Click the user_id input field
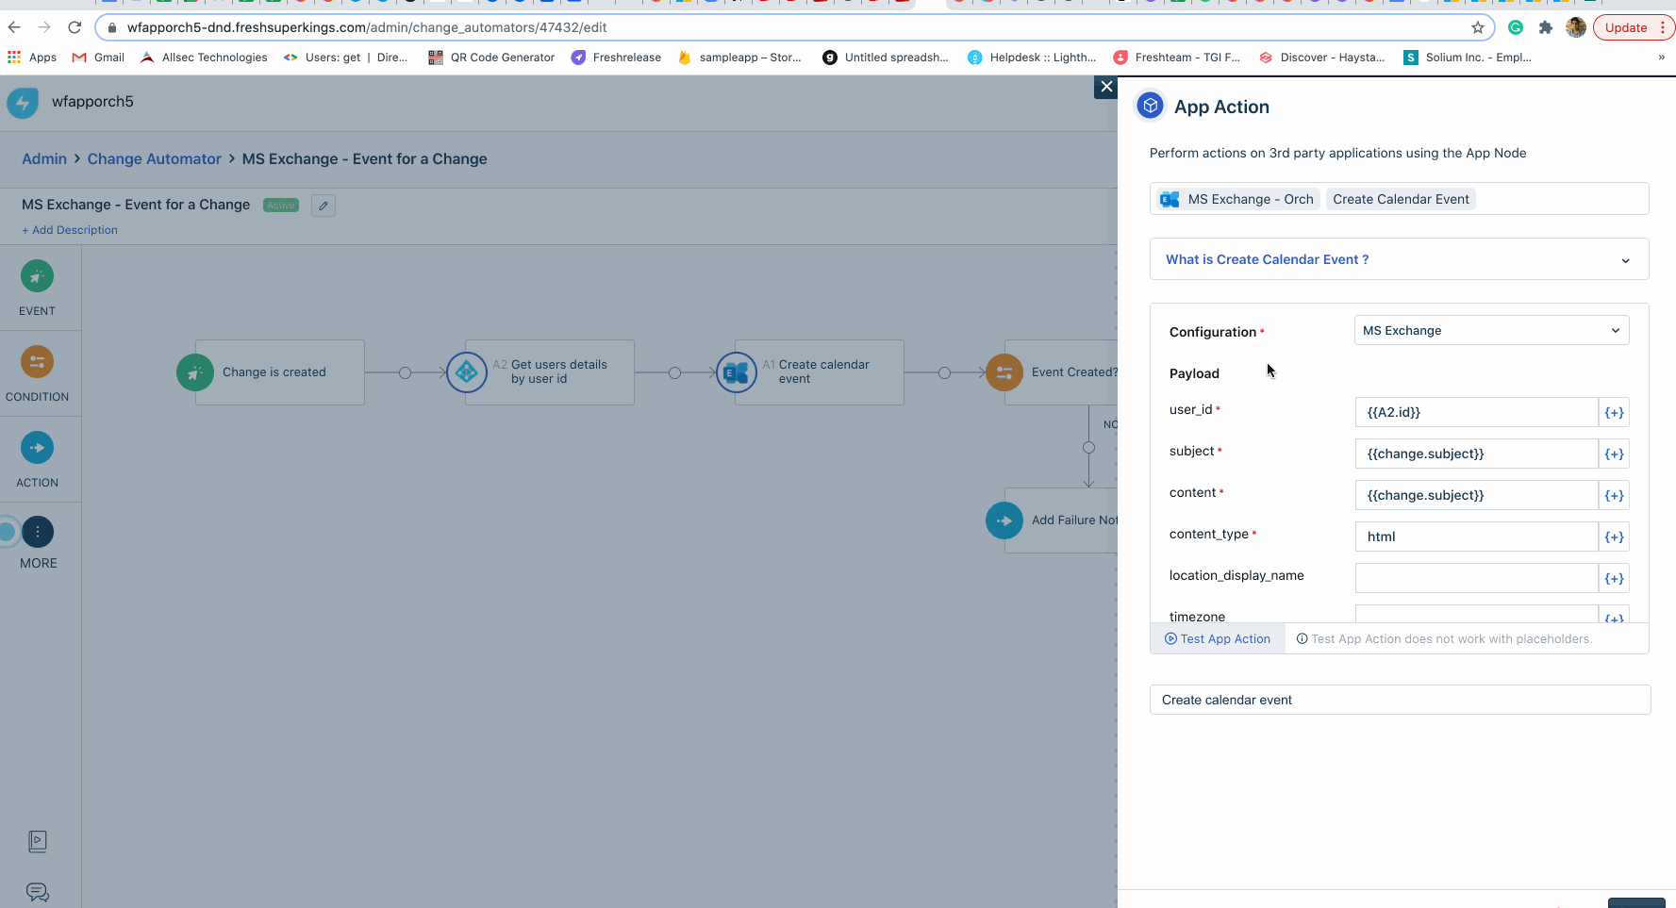The image size is (1676, 908). 1476,412
